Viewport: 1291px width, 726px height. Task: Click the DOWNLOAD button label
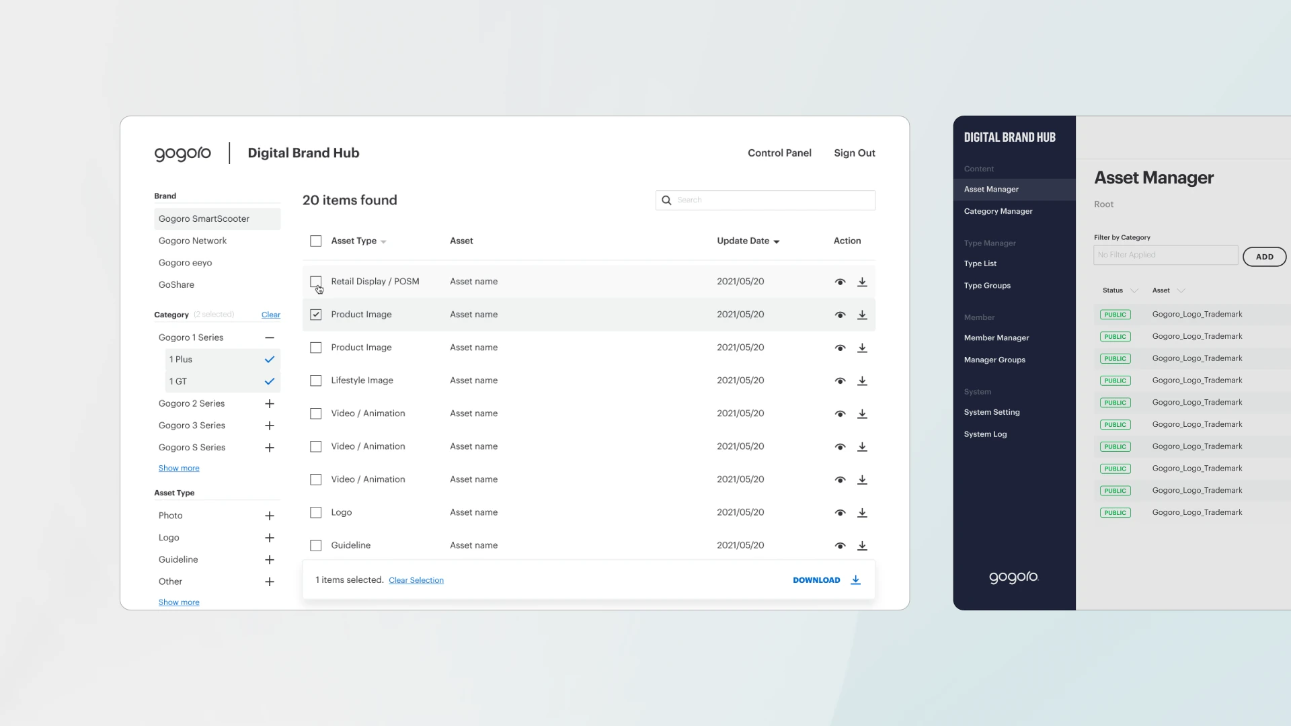tap(816, 580)
